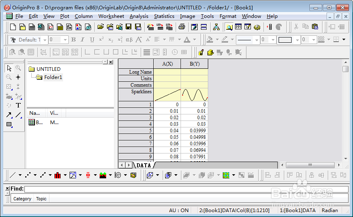Open the File menu
This screenshot has height=217, width=353.
19,16
